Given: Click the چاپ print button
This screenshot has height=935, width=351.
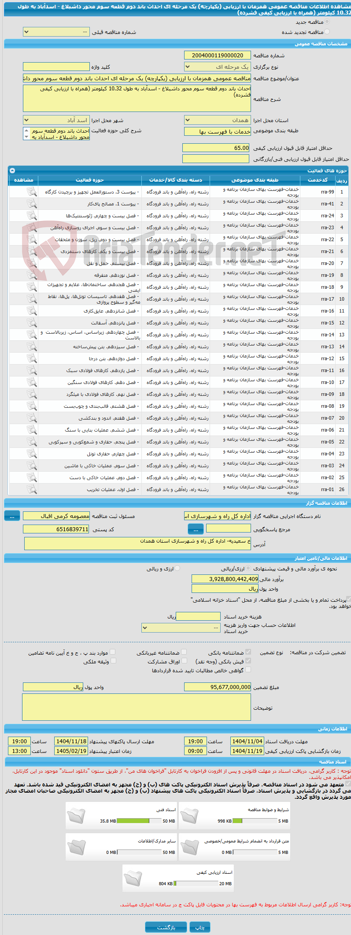Looking at the screenshot, I should [x=200, y=928].
